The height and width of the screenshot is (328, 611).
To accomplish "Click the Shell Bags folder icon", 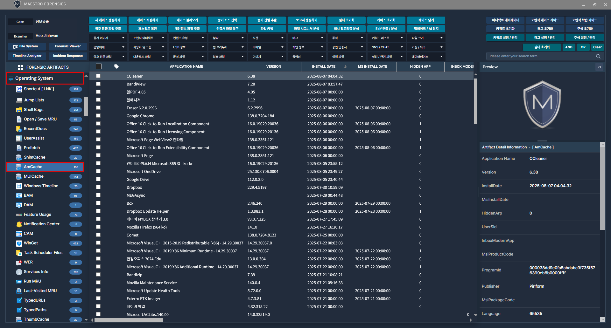I will tap(19, 110).
